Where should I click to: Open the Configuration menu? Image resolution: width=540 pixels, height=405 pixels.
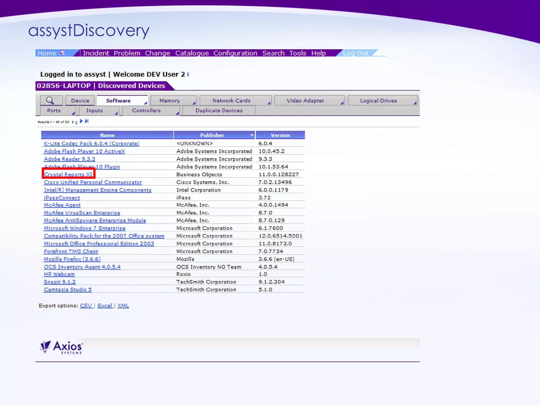[x=235, y=53]
